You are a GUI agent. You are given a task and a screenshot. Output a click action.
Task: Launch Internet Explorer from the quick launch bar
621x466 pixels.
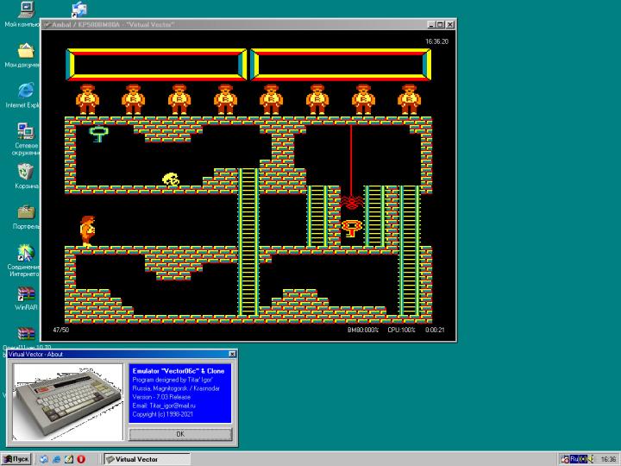(57, 459)
